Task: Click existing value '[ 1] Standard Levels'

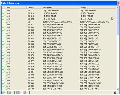Action: pos(88,11)
